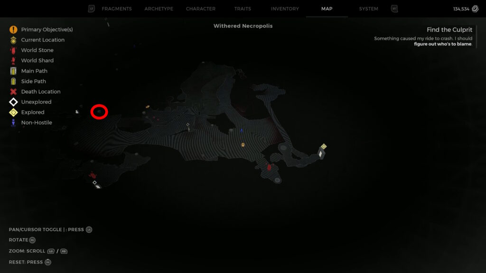The height and width of the screenshot is (273, 486).
Task: Select the small orange marker in the map's upper-left area
Action: (148, 107)
